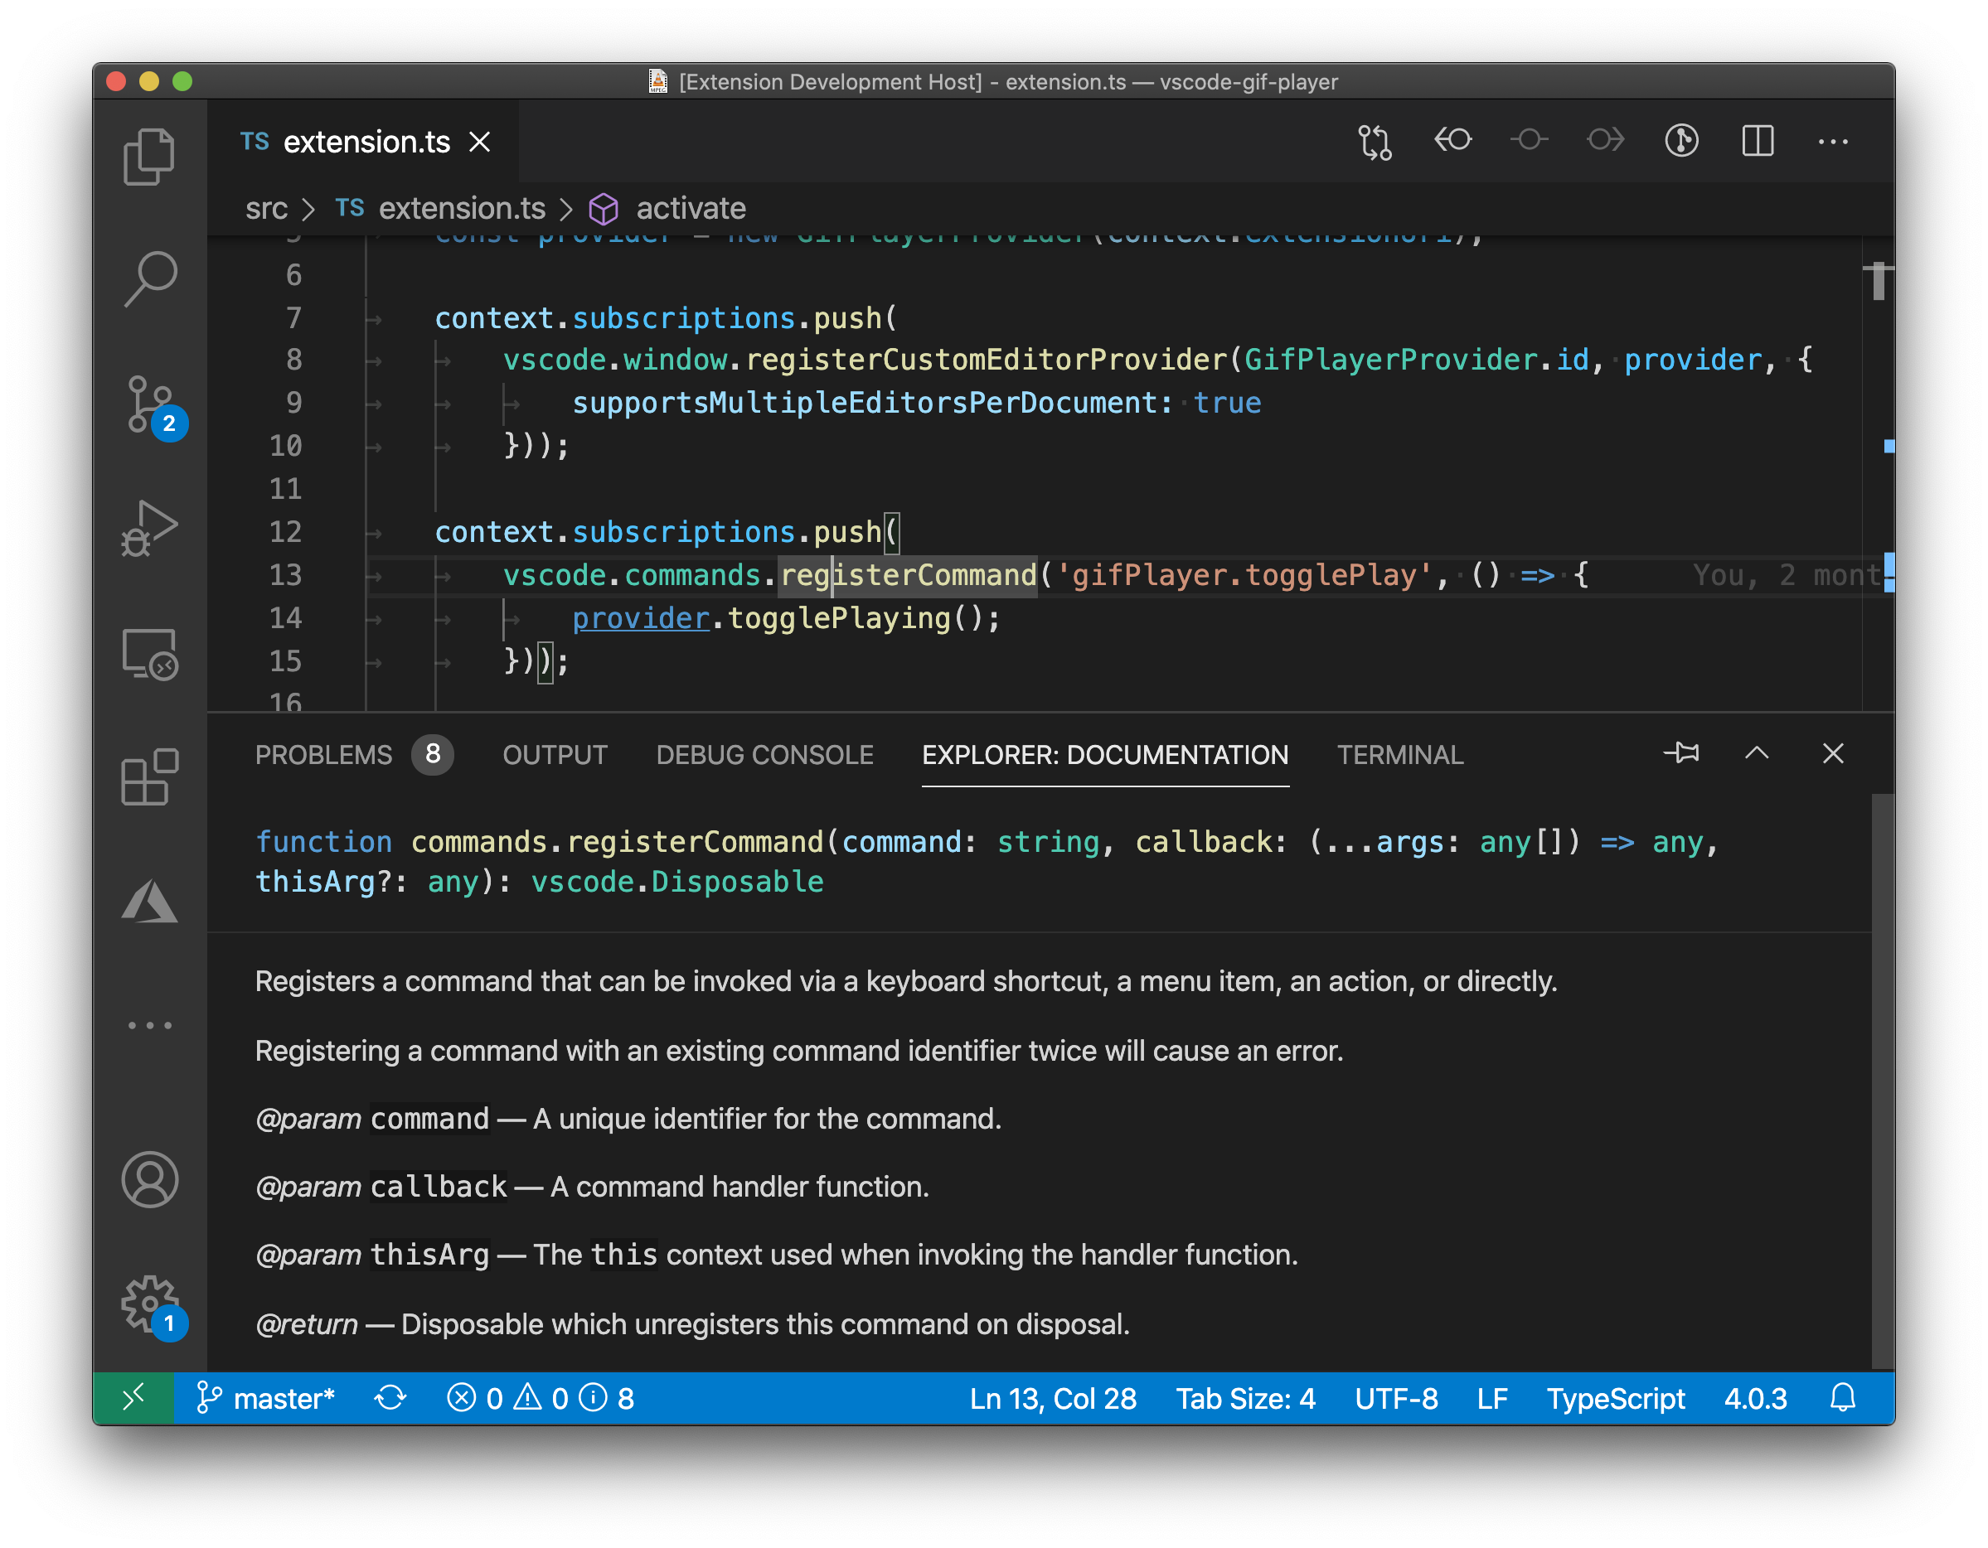
Task: Toggle the split editor layout icon
Action: tap(1759, 143)
